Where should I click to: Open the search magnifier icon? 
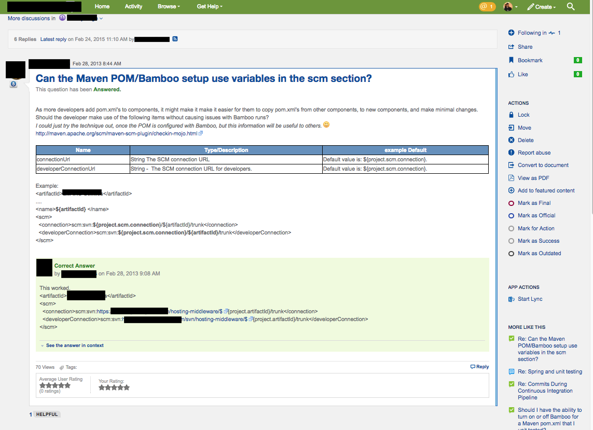click(x=571, y=6)
